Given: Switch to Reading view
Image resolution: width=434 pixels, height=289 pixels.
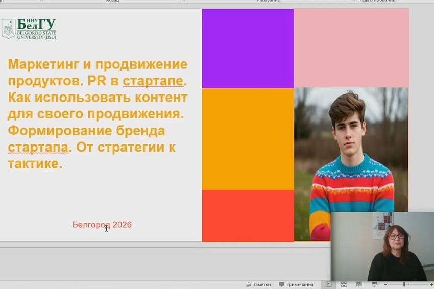Looking at the screenshot, I should (359, 284).
